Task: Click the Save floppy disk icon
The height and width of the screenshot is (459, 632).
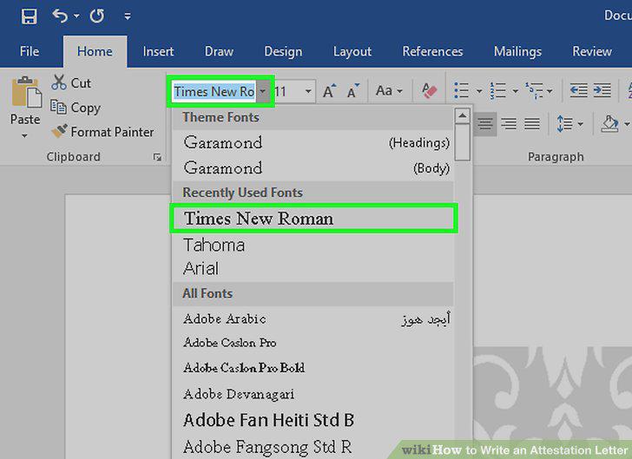Action: click(x=29, y=16)
